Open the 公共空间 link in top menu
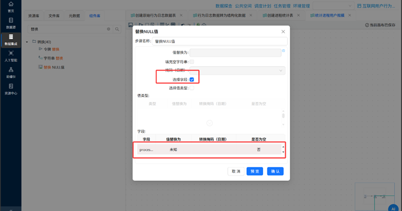Image resolution: width=402 pixels, height=211 pixels. 243,6
